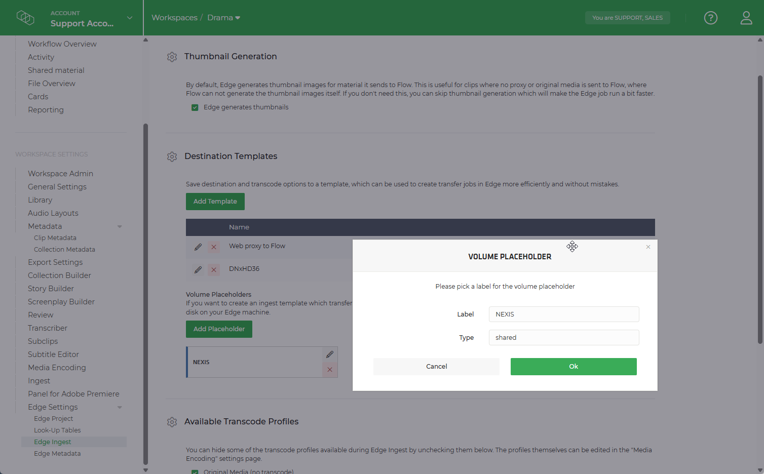Image resolution: width=764 pixels, height=474 pixels.
Task: Click the gear icon next to Destination Templates
Action: pyautogui.click(x=172, y=156)
